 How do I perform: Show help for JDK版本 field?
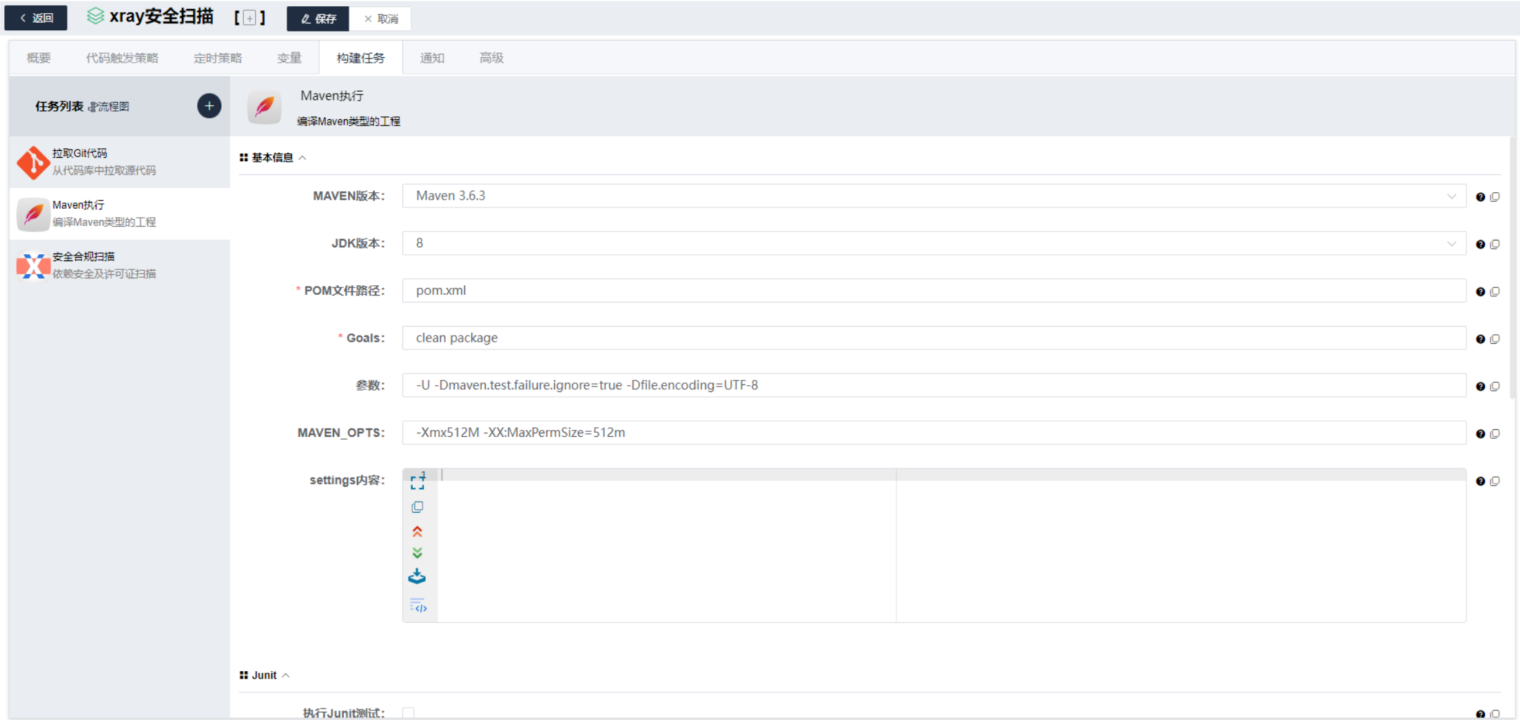tap(1480, 245)
